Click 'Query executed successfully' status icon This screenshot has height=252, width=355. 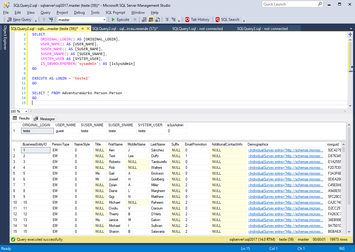point(13,239)
